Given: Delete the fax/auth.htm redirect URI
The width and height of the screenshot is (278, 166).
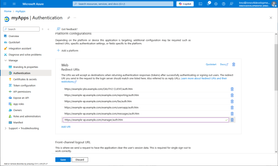Looking at the screenshot, I should (x=232, y=101).
